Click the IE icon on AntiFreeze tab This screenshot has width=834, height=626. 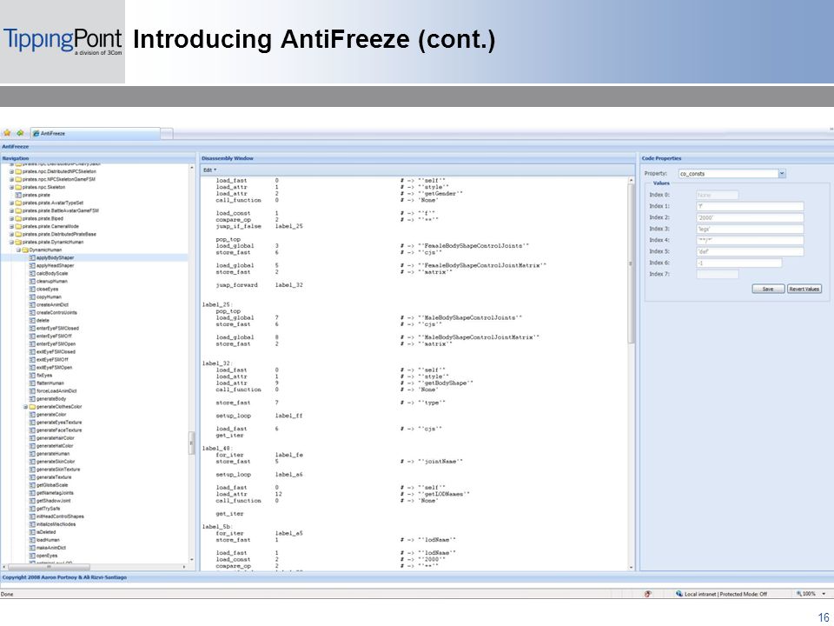(x=36, y=134)
